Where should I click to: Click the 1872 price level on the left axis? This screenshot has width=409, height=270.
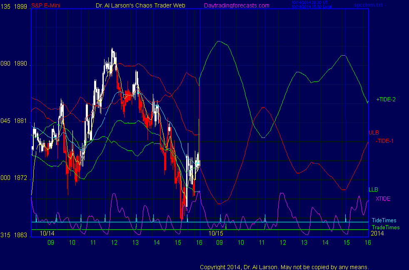tap(20, 178)
